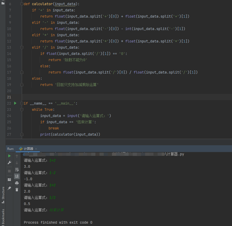This screenshot has width=232, height=226.
Task: Click the console input "1+2"
Action: click(x=53, y=160)
